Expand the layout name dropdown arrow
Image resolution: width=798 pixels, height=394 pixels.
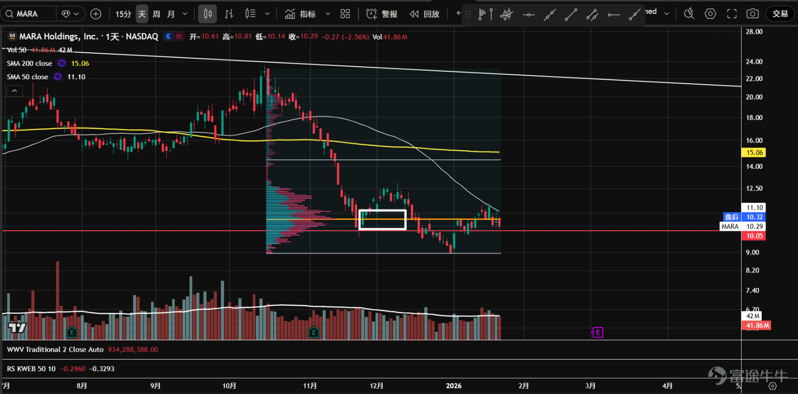pyautogui.click(x=667, y=14)
